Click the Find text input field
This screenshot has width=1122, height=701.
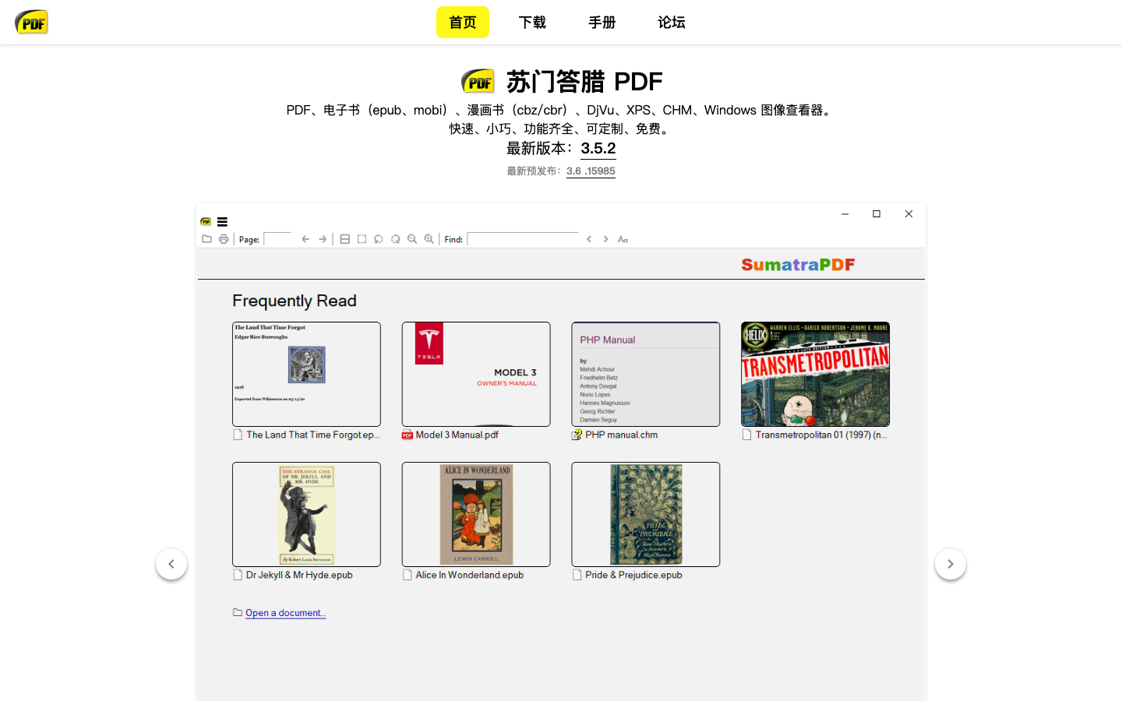pyautogui.click(x=522, y=239)
